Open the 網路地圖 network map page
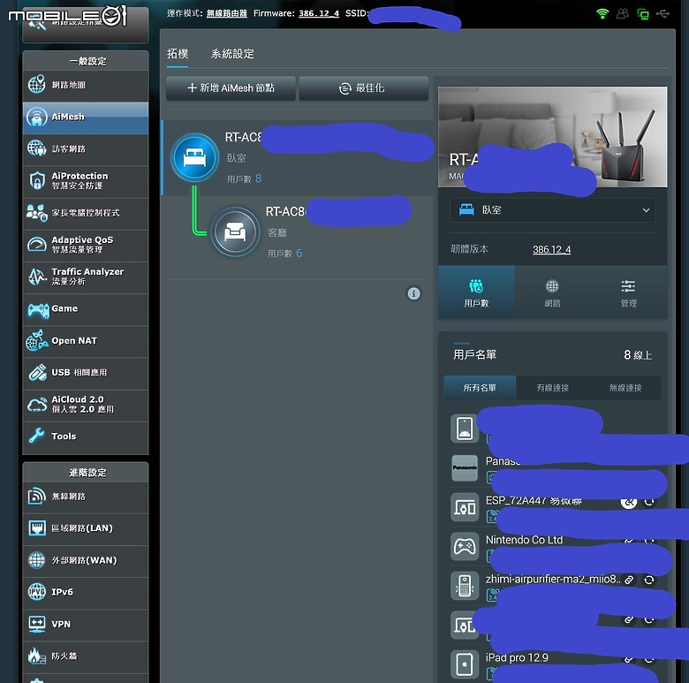 tap(86, 86)
